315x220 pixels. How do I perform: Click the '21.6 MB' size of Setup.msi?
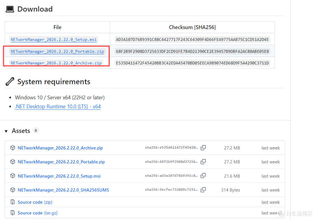click(232, 176)
